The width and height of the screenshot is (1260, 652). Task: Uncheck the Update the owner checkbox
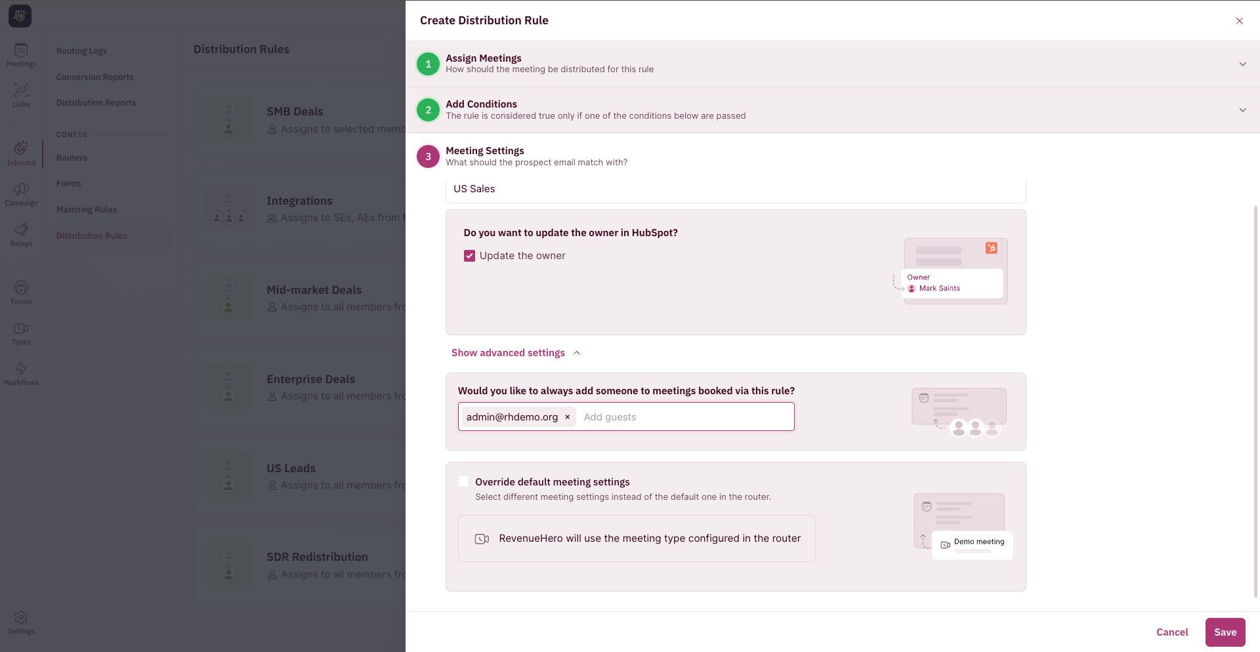[x=469, y=256]
